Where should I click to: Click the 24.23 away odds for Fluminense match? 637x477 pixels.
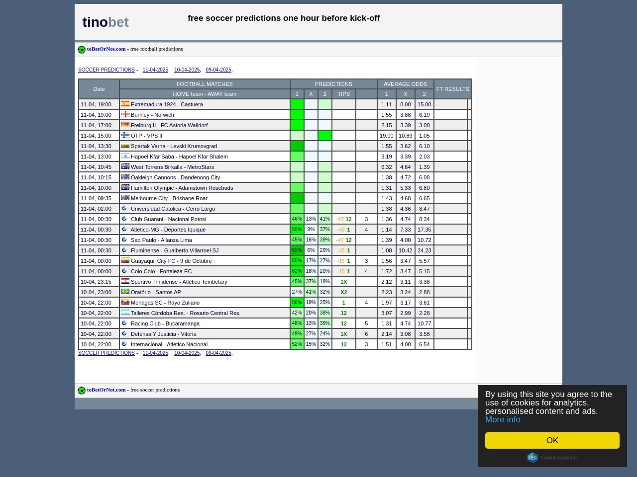[425, 250]
